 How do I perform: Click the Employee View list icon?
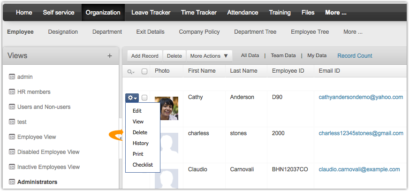point(12,137)
